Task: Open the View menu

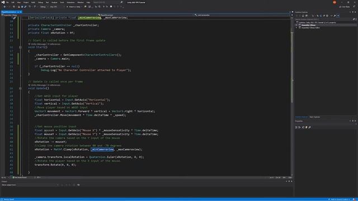Action: coord(18,2)
